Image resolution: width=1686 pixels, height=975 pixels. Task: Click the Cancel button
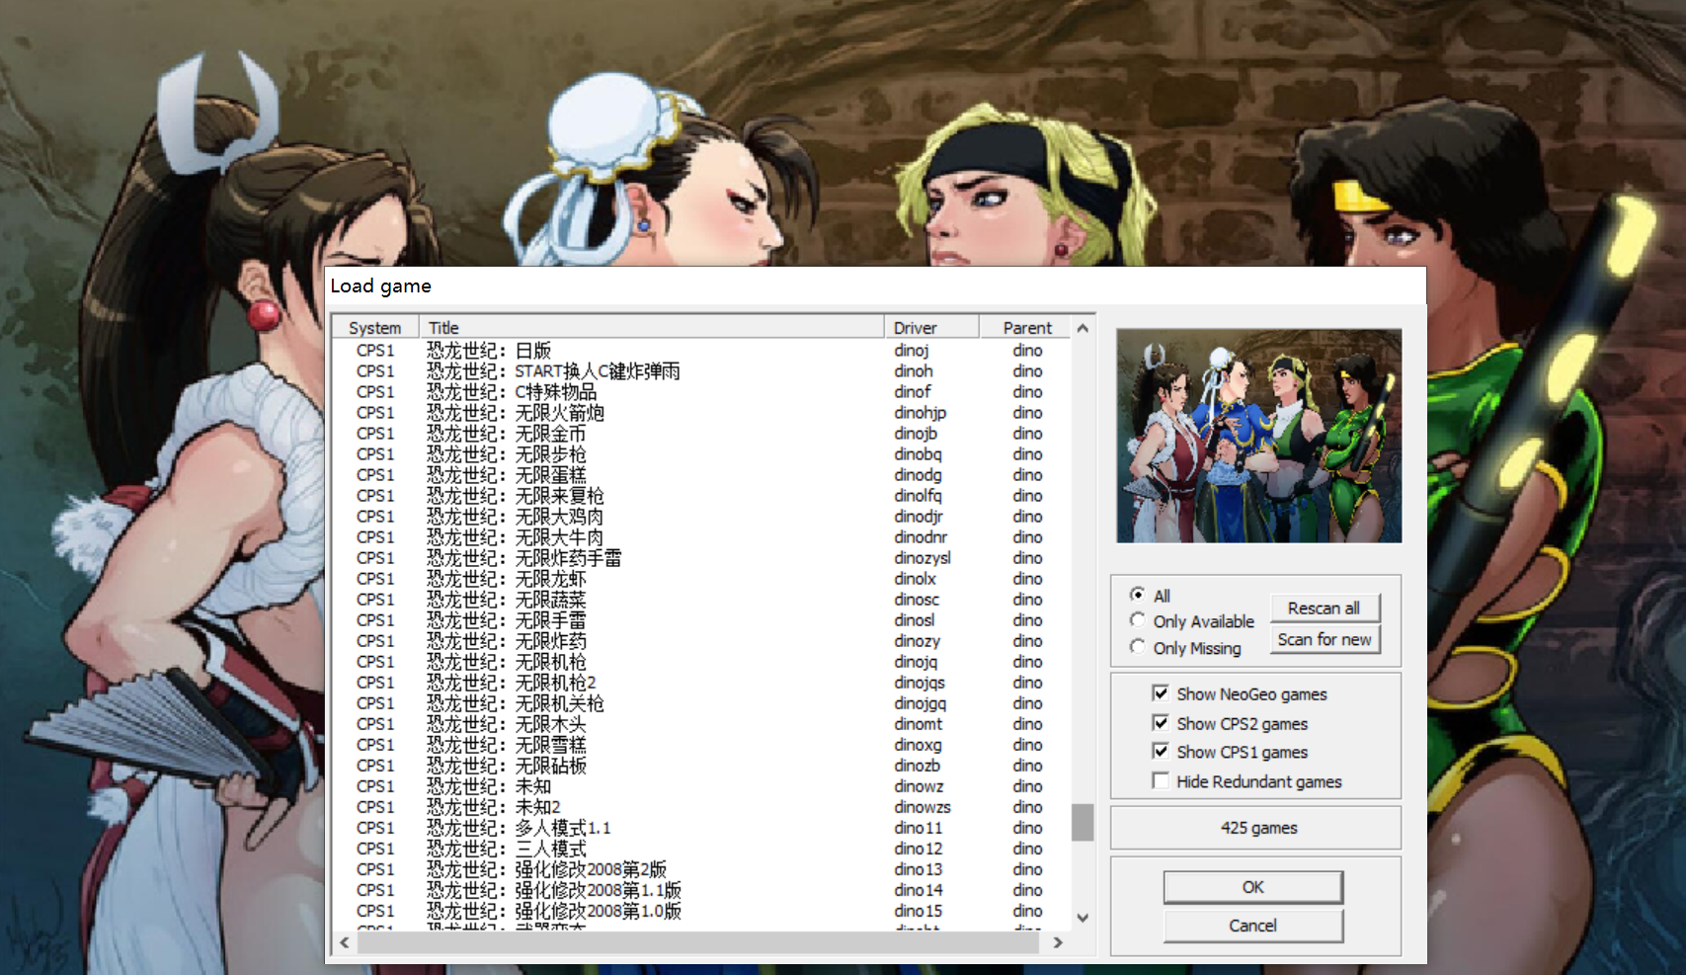click(x=1252, y=926)
